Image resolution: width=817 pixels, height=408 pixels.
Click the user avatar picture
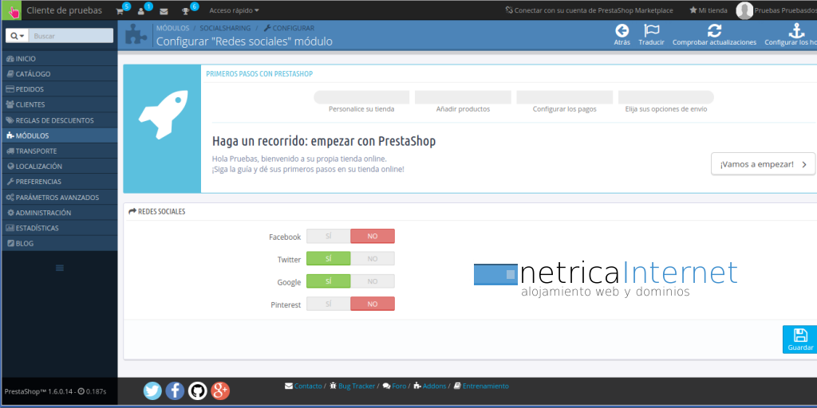744,10
